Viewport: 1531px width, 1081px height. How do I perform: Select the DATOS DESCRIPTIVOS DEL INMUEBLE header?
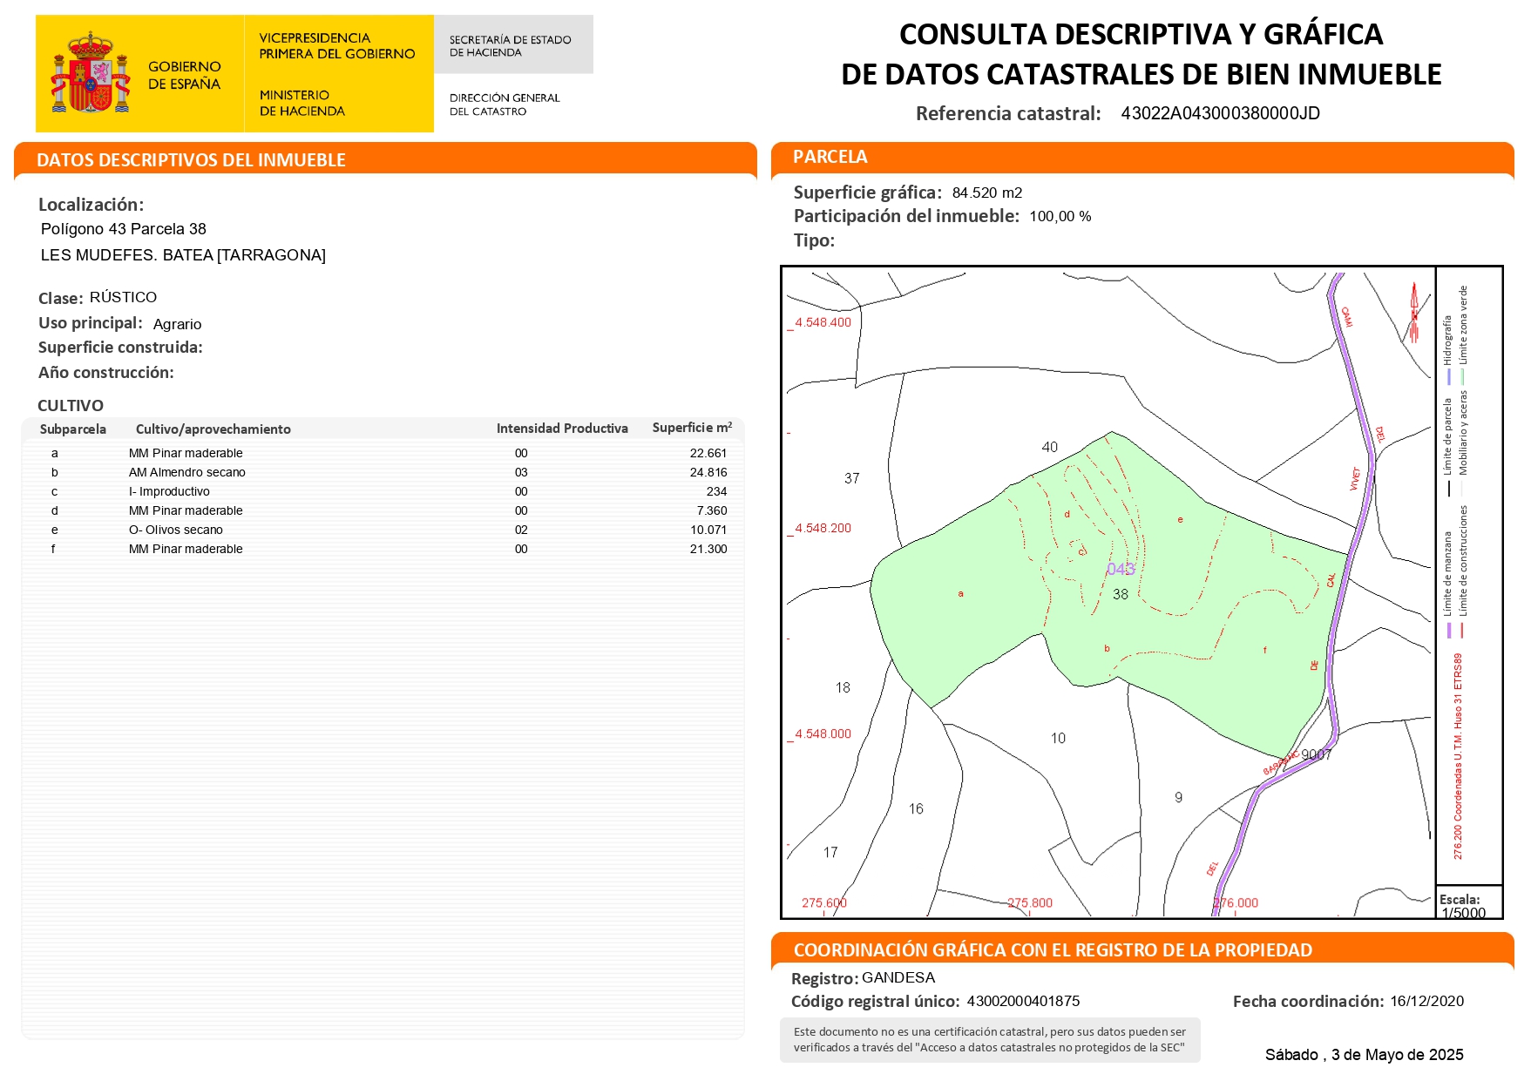point(191,160)
